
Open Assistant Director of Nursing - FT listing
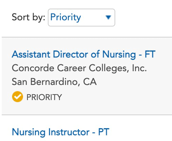84,54
